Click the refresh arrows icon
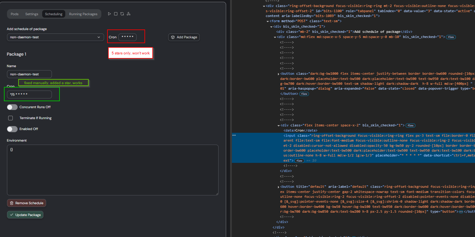This screenshot has width=475, height=237. pos(122,14)
